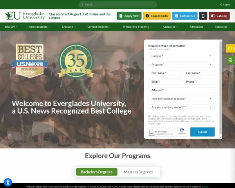This screenshot has width=235, height=188.
Task: Expand the Undergraduate menu
Action: 40,27
